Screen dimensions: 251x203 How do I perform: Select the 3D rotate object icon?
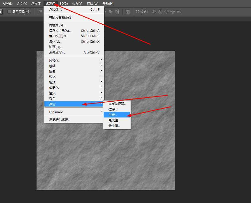click(154, 12)
